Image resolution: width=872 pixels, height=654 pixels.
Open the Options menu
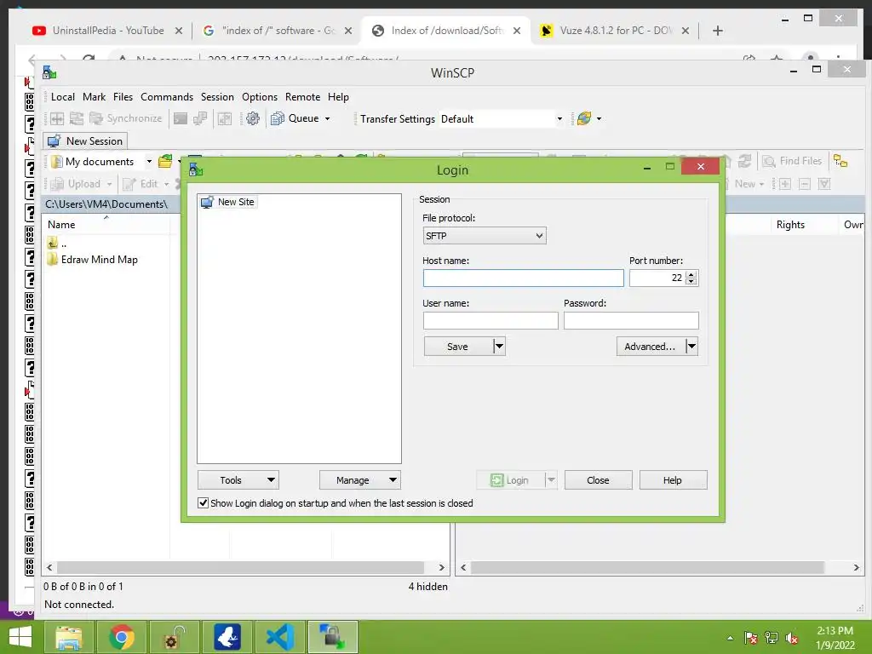point(260,97)
